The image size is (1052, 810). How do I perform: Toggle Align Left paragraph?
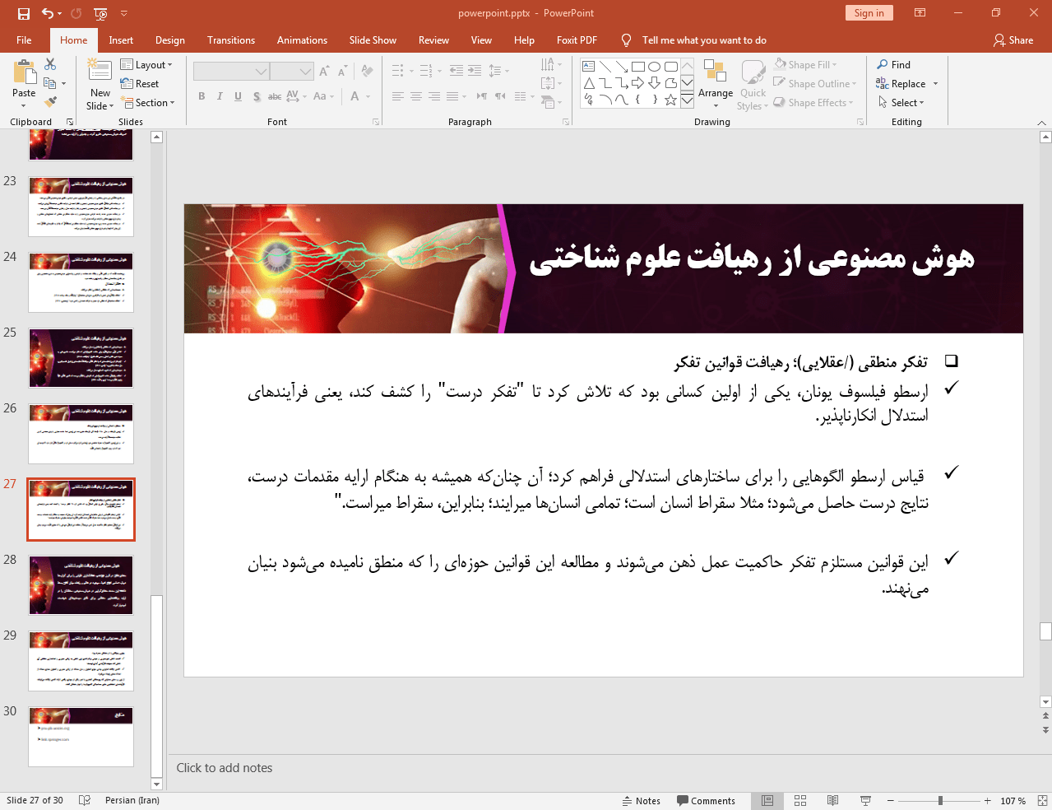coord(398,96)
